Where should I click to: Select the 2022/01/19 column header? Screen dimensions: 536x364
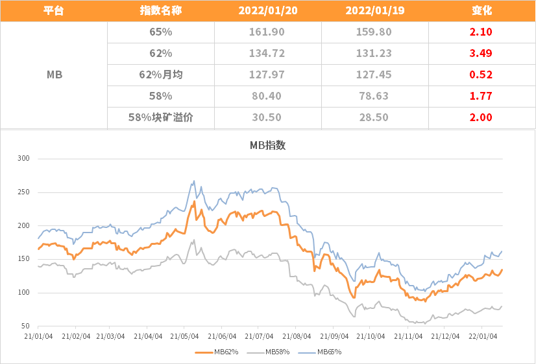(374, 10)
